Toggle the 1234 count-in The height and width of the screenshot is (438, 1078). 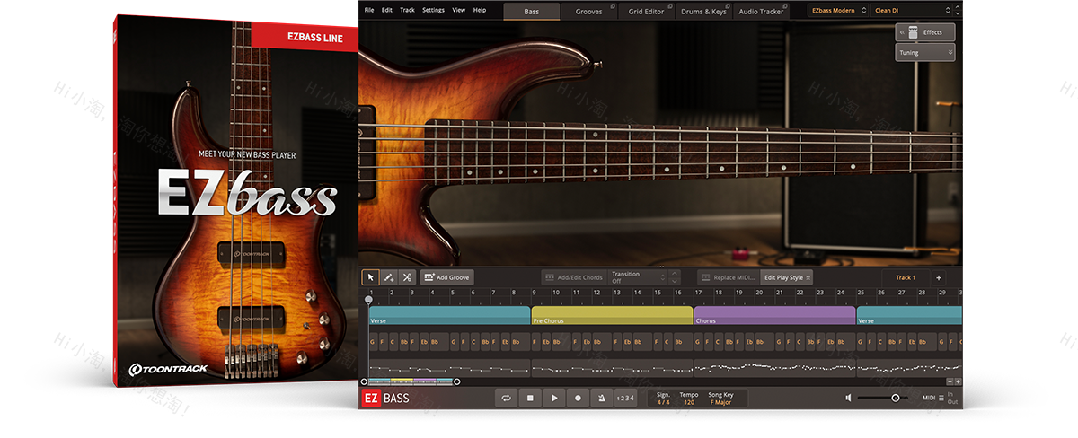(625, 398)
